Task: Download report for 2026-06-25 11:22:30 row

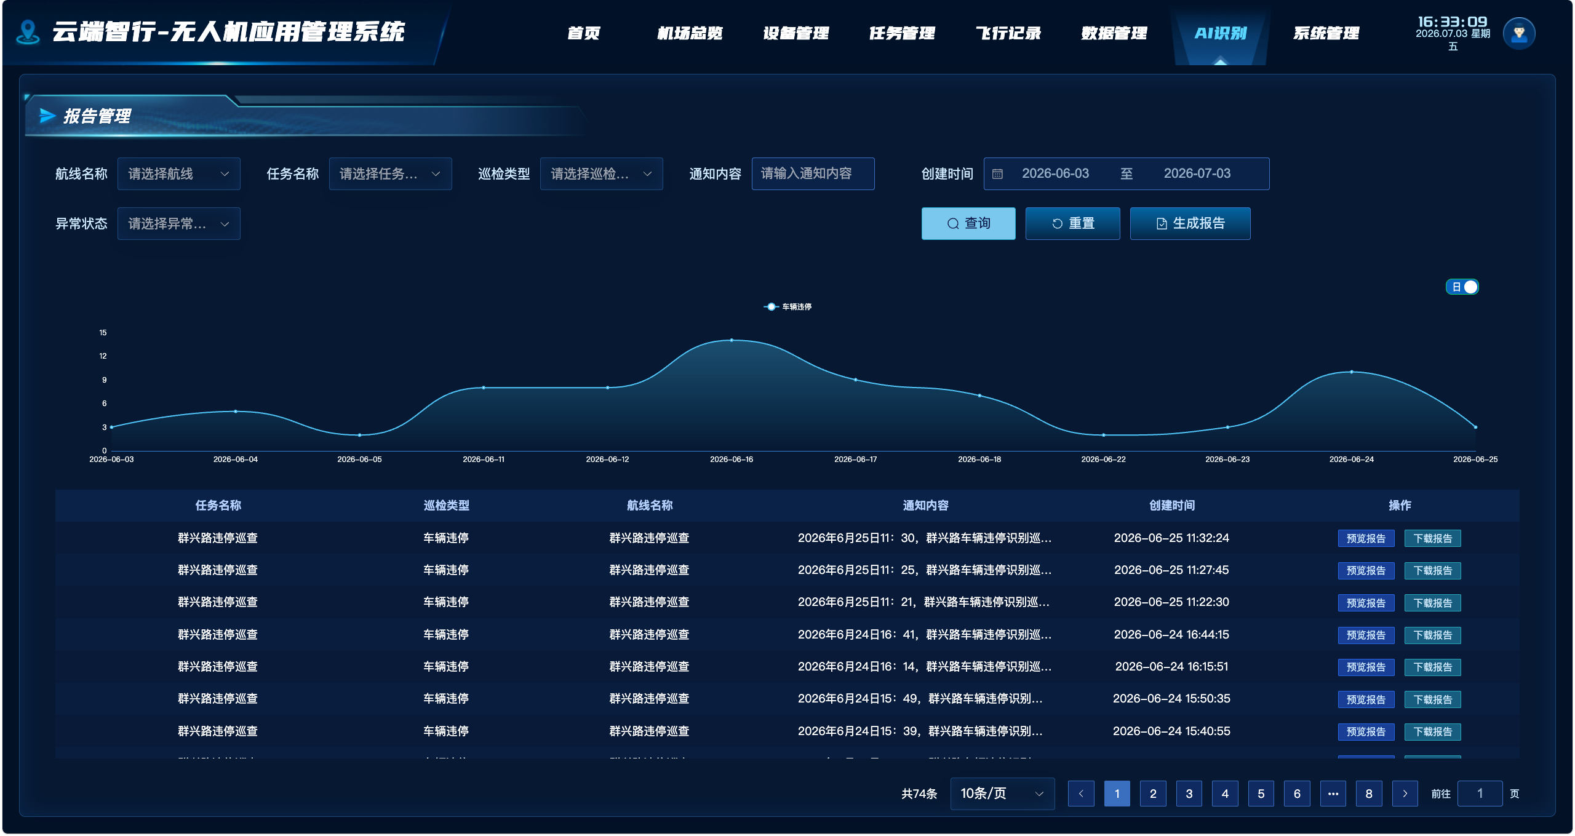Action: pos(1432,603)
